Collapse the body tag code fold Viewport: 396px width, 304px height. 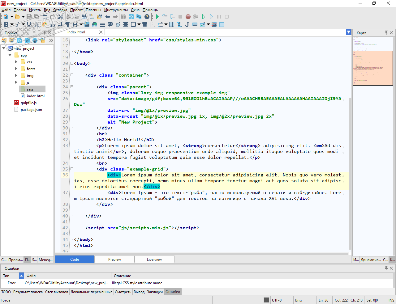[x=72, y=63]
